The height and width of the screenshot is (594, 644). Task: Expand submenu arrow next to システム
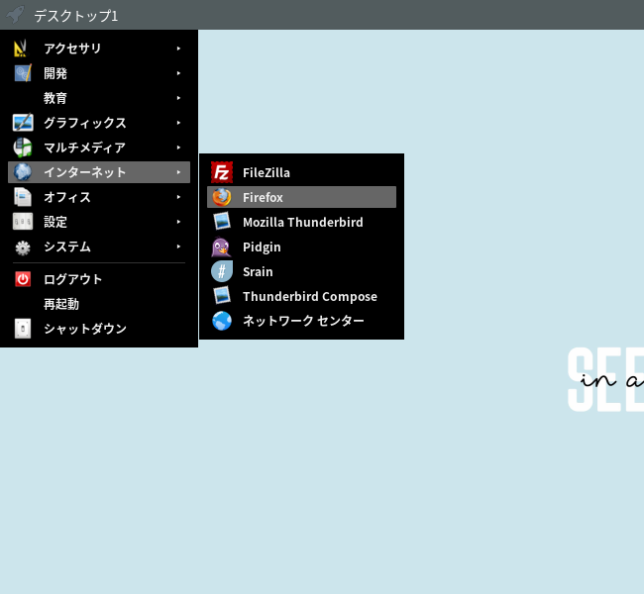(x=178, y=247)
